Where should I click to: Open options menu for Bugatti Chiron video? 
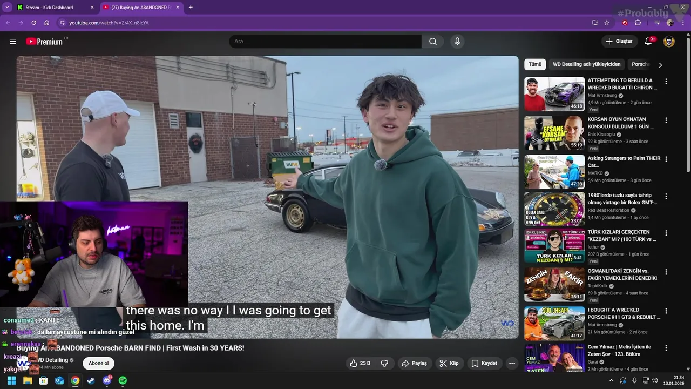click(666, 82)
